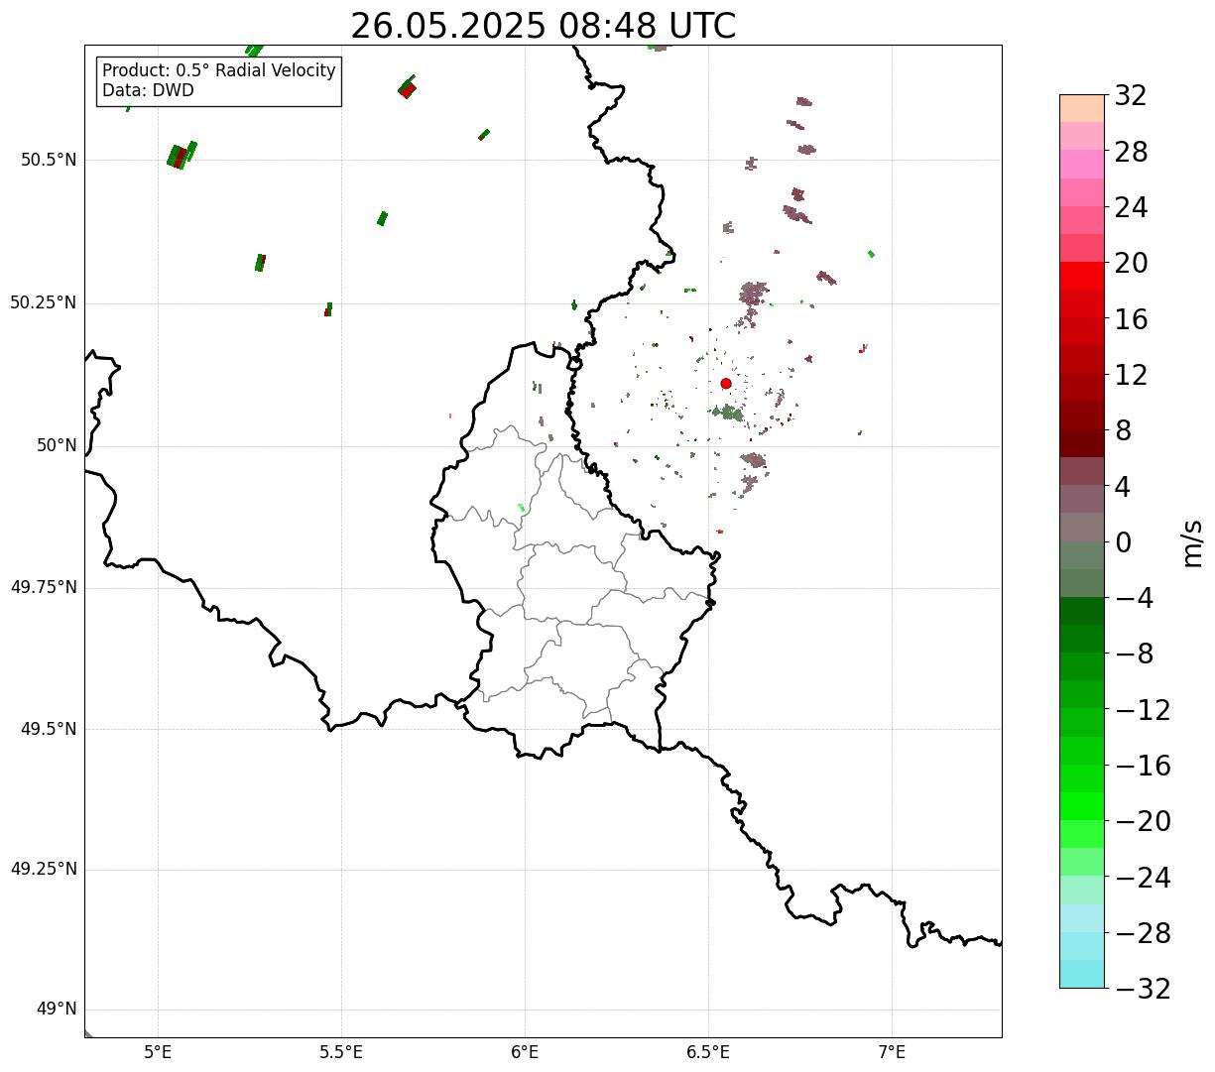Image resolution: width=1215 pixels, height=1072 pixels.
Task: Click the "Product: 0.5° Radial Velocity" text
Action: pyautogui.click(x=219, y=71)
